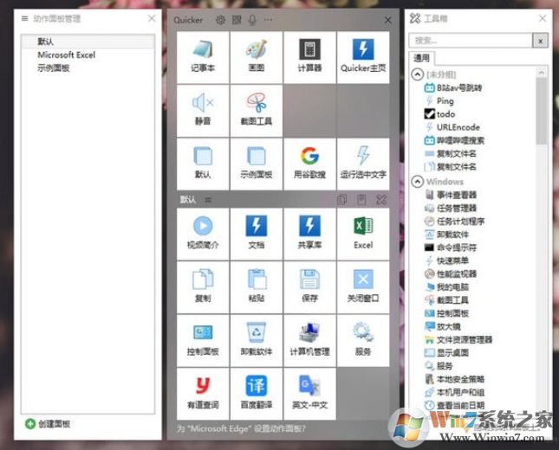Open hamburger menu in 动作面板管理
The height and width of the screenshot is (450, 559).
(x=24, y=18)
